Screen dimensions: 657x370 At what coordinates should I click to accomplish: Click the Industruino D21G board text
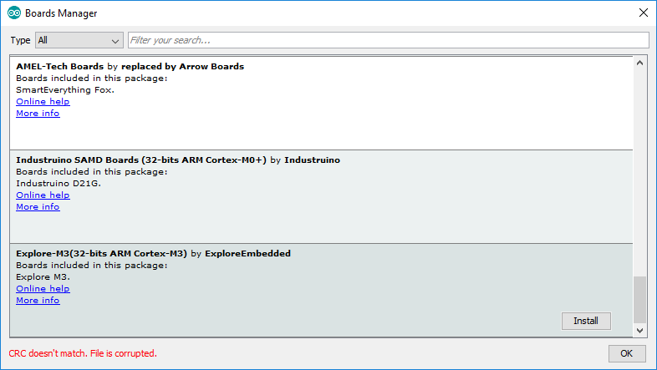[x=59, y=183]
